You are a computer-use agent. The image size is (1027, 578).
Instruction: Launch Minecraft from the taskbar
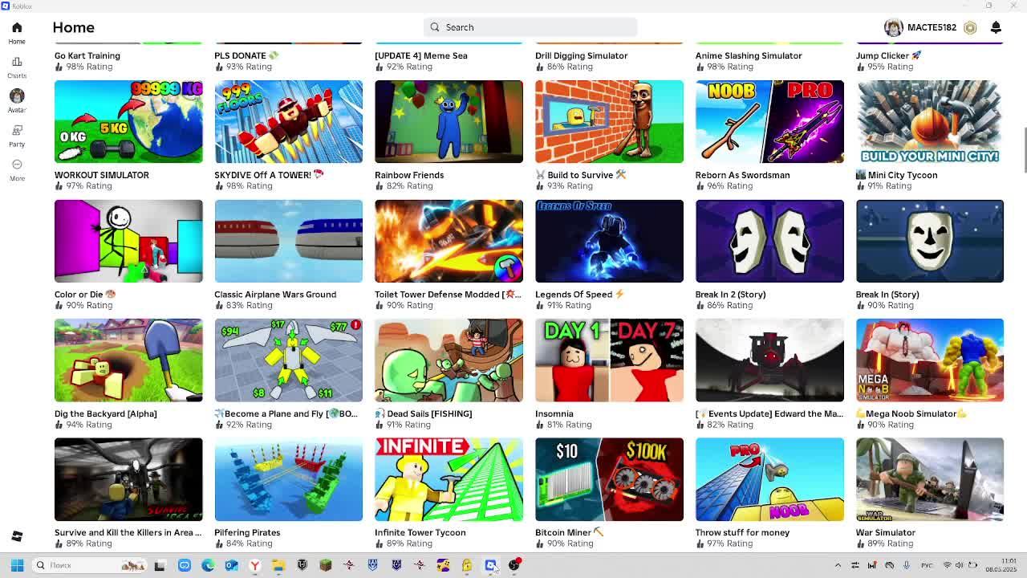326,565
